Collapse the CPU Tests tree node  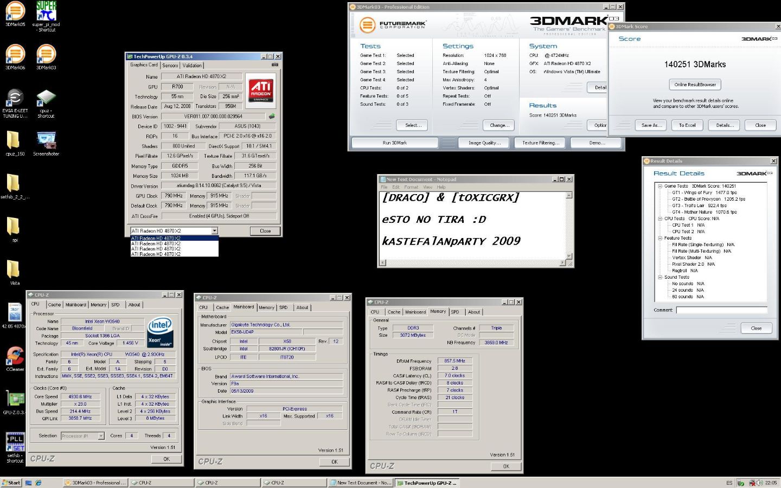point(660,219)
